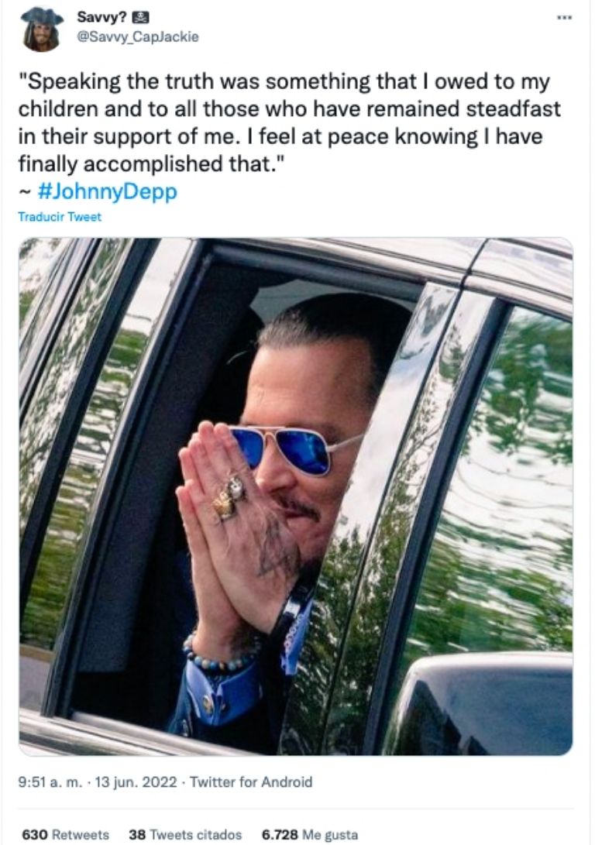This screenshot has height=845, width=595.
Task: View the 6.728 Me gusta list
Action: pyautogui.click(x=310, y=835)
